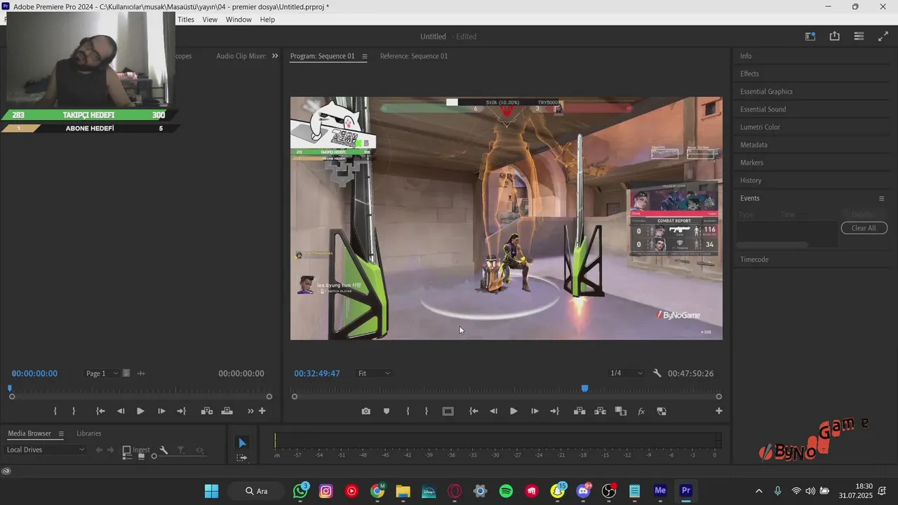Open the Markers panel
898x505 pixels.
point(751,163)
